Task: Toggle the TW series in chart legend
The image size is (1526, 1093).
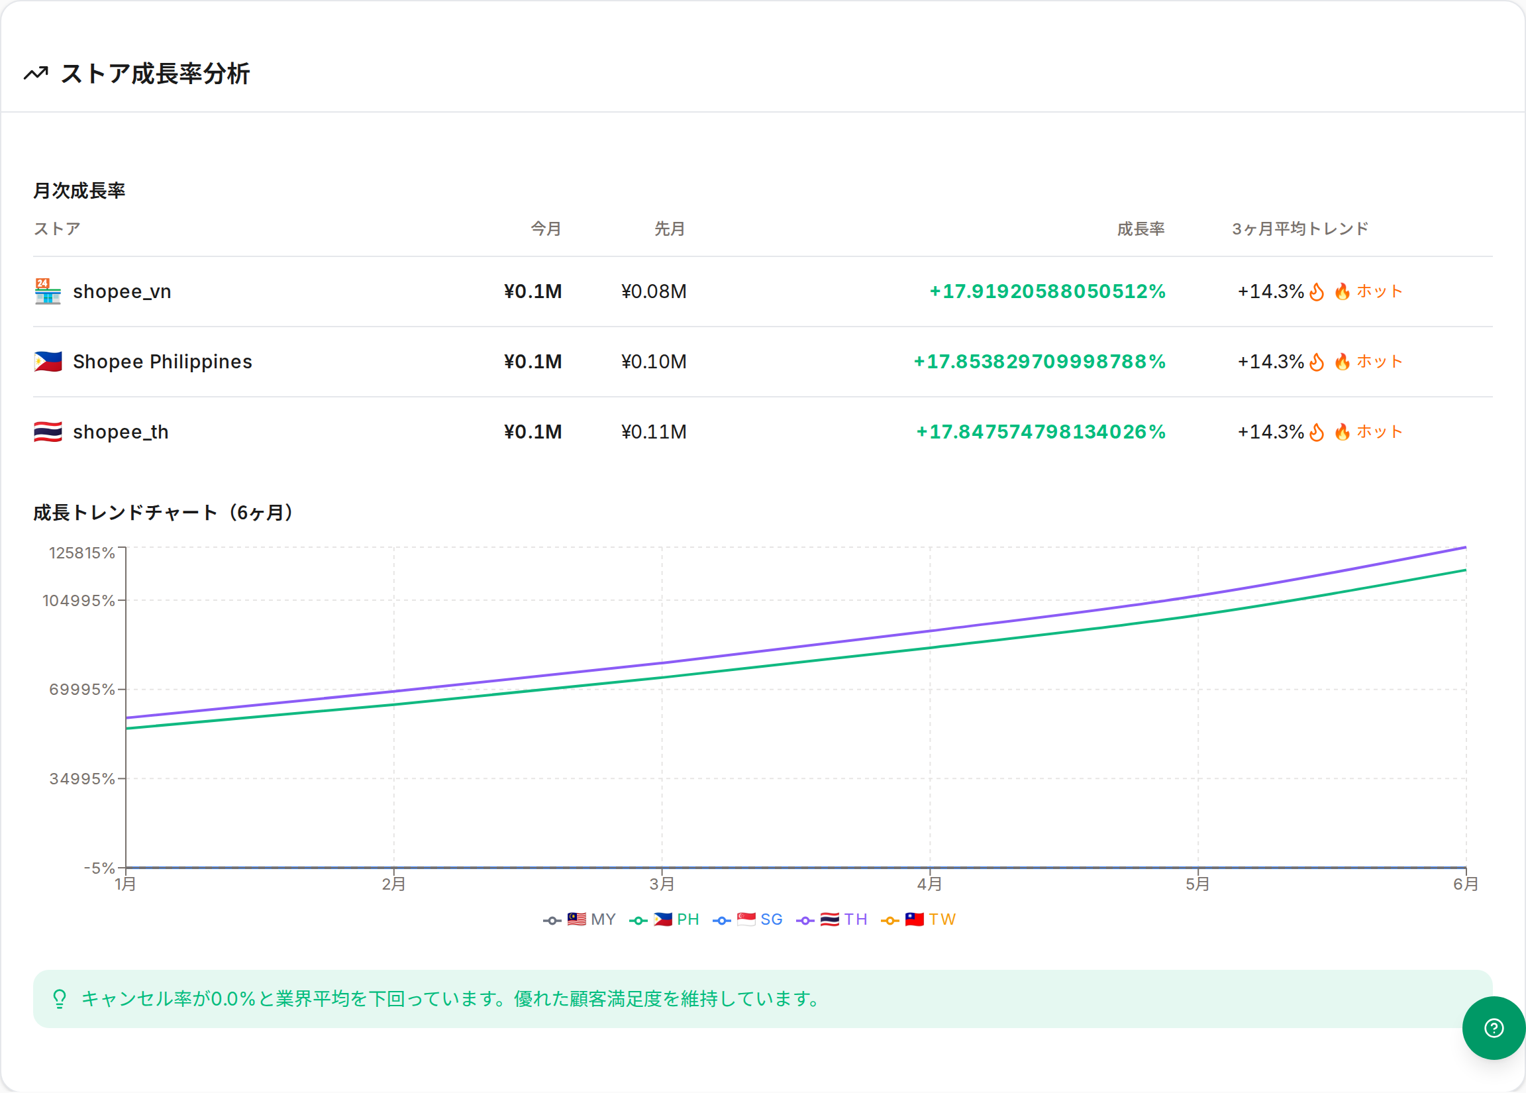Action: [x=918, y=920]
